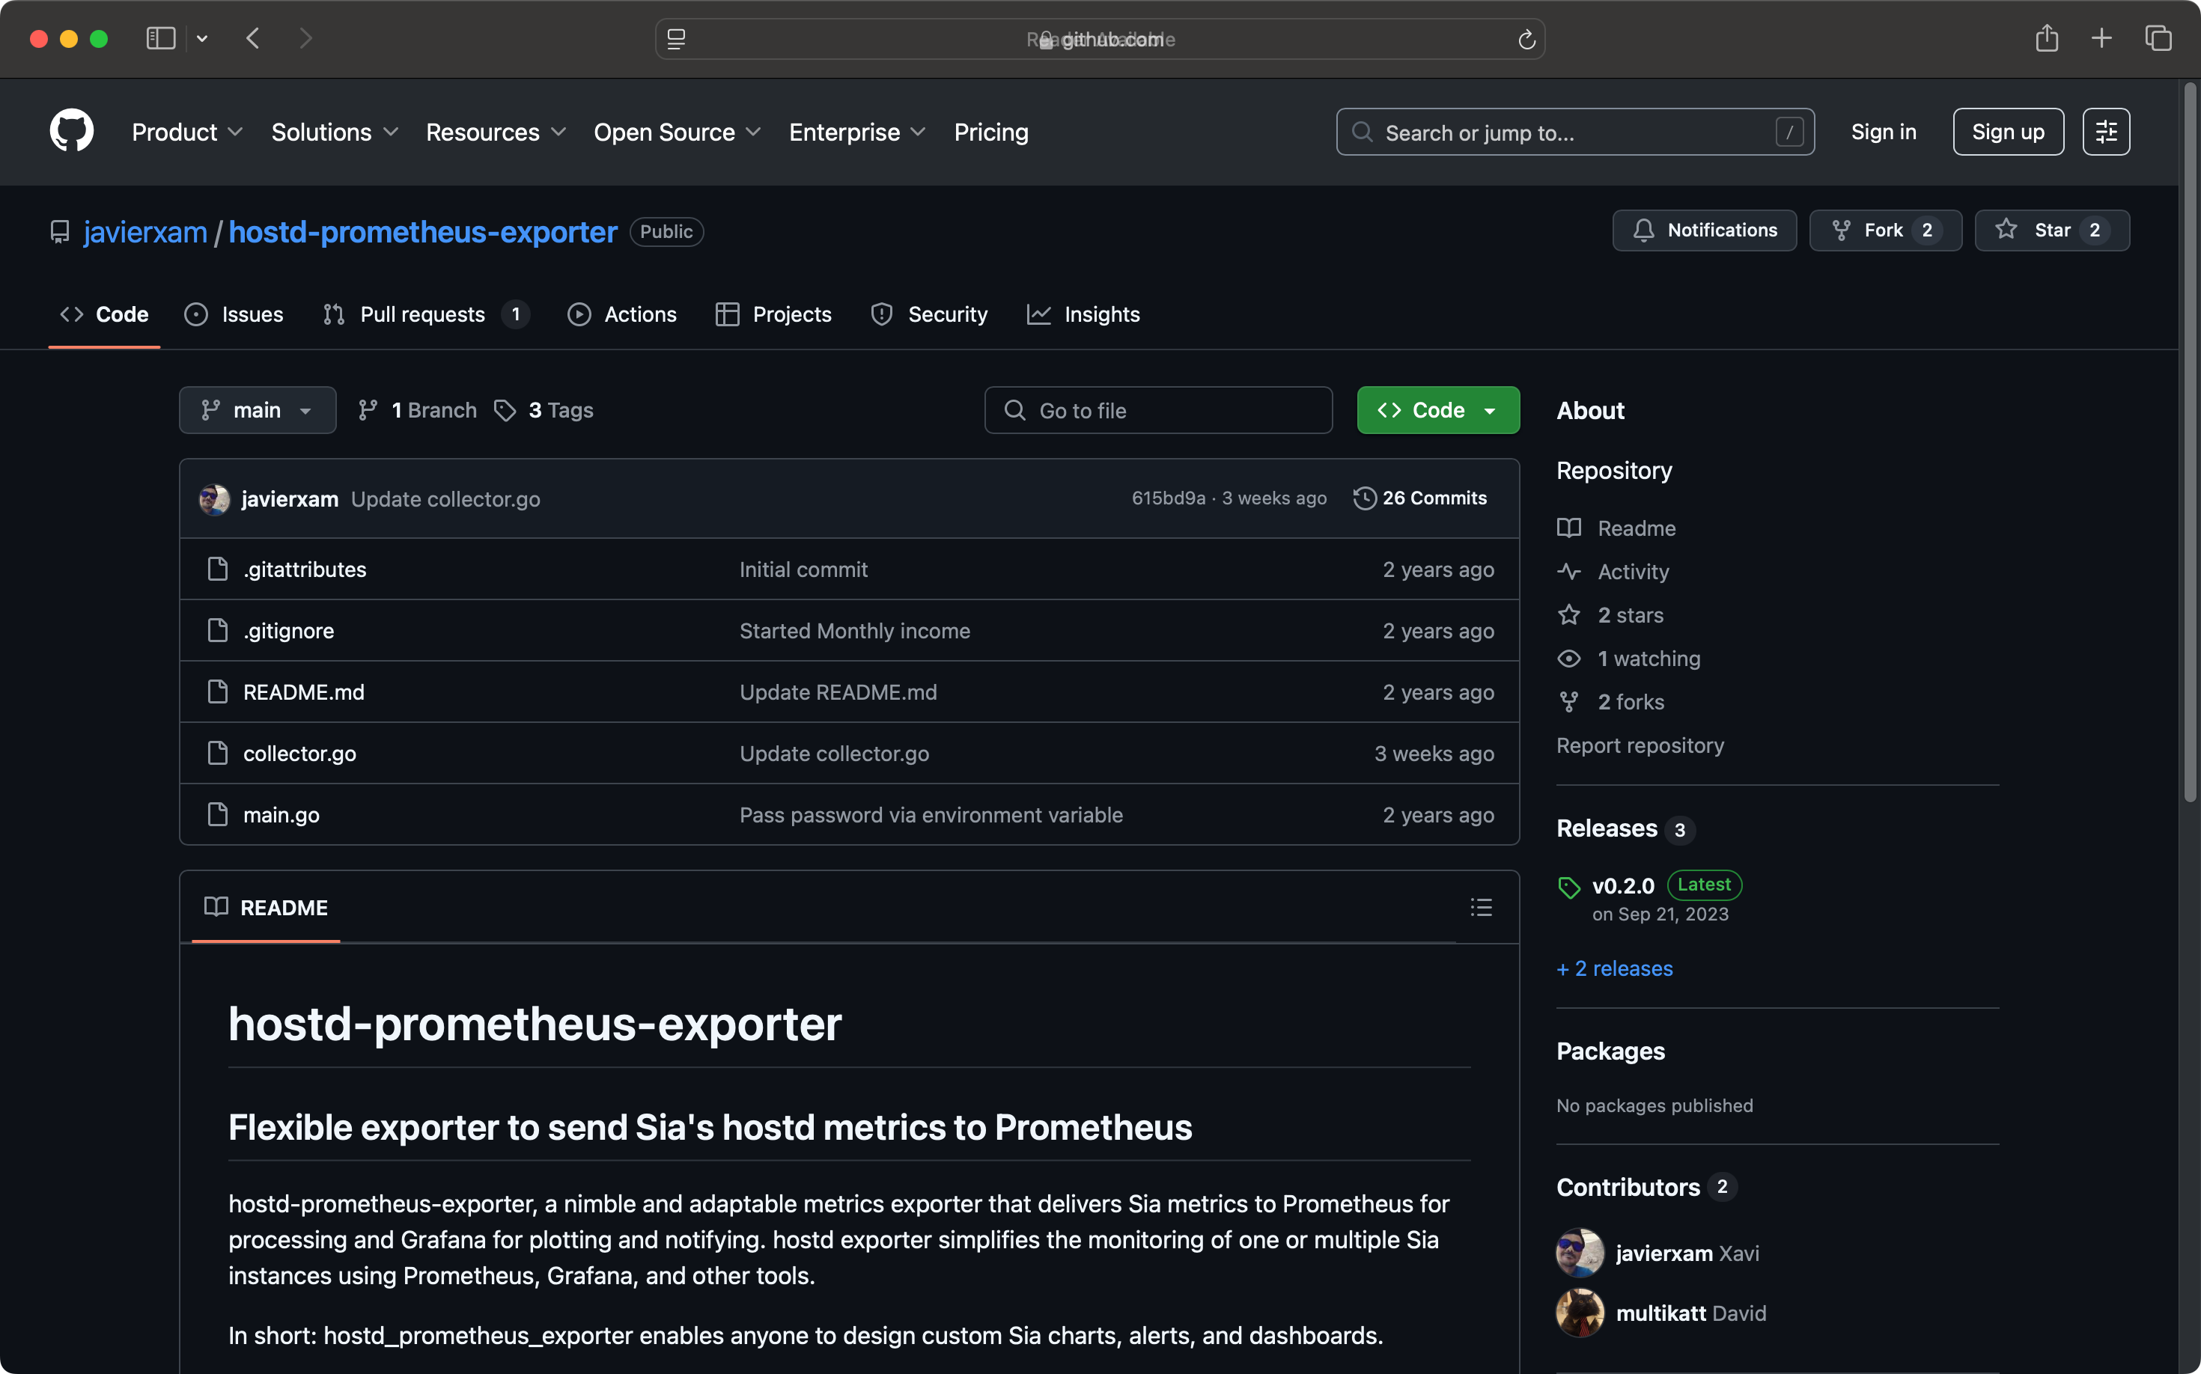This screenshot has height=1374, width=2201.
Task: Expand the Product menu
Action: (x=186, y=132)
